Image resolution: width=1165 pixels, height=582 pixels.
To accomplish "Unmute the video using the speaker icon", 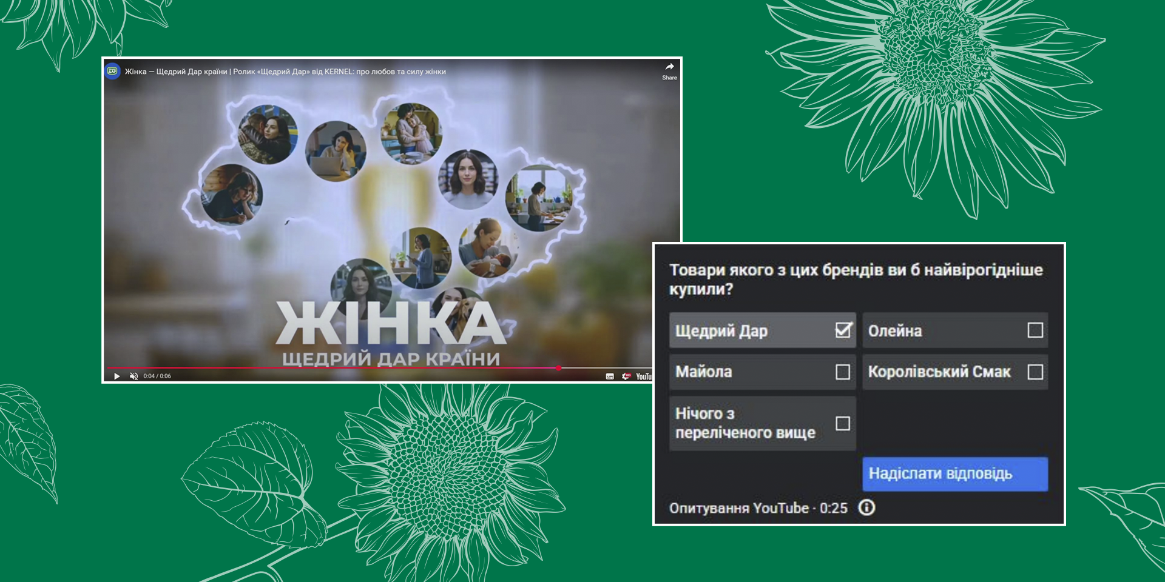I will pyautogui.click(x=133, y=376).
